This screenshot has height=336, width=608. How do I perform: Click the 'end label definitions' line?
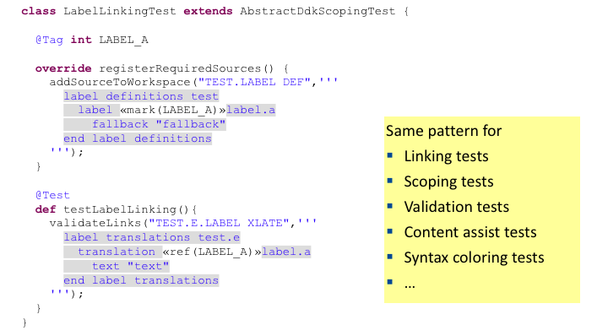click(138, 138)
